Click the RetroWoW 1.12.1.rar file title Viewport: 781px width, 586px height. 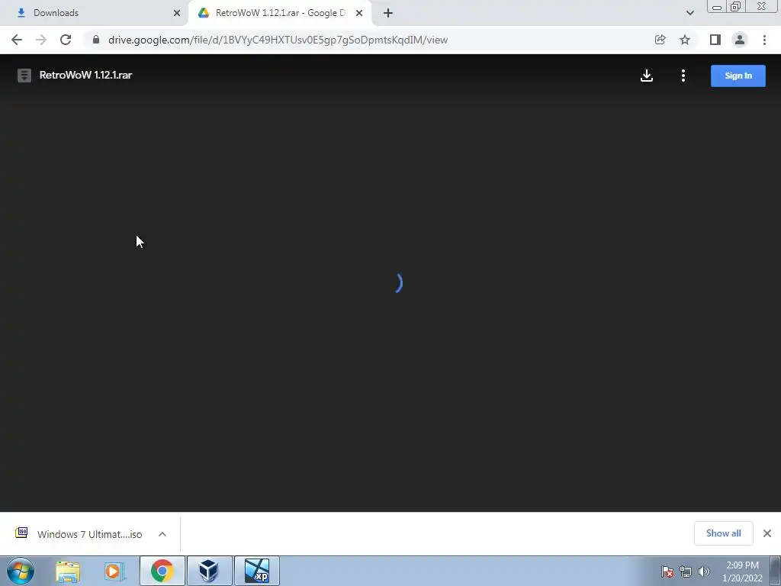coord(85,76)
